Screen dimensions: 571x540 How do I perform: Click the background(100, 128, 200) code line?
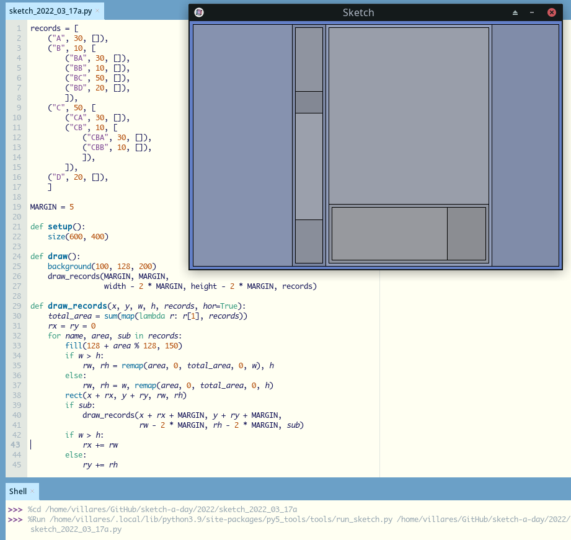102,266
